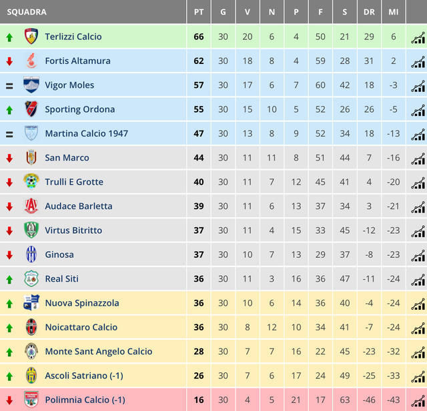The image size is (427, 411).
Task: Open the Noicattaro Calcio team link
Action: coord(81,327)
